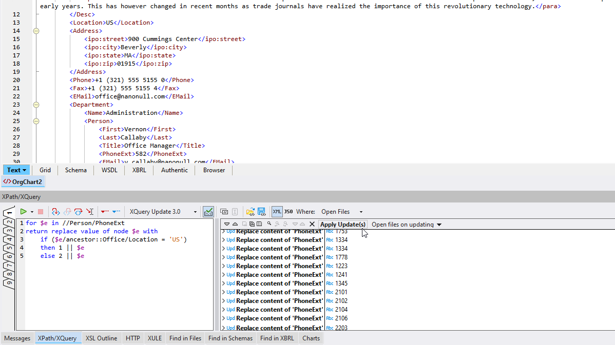The width and height of the screenshot is (615, 345).
Task: Select the magnifier search icon in results toolbar
Action: 269,224
